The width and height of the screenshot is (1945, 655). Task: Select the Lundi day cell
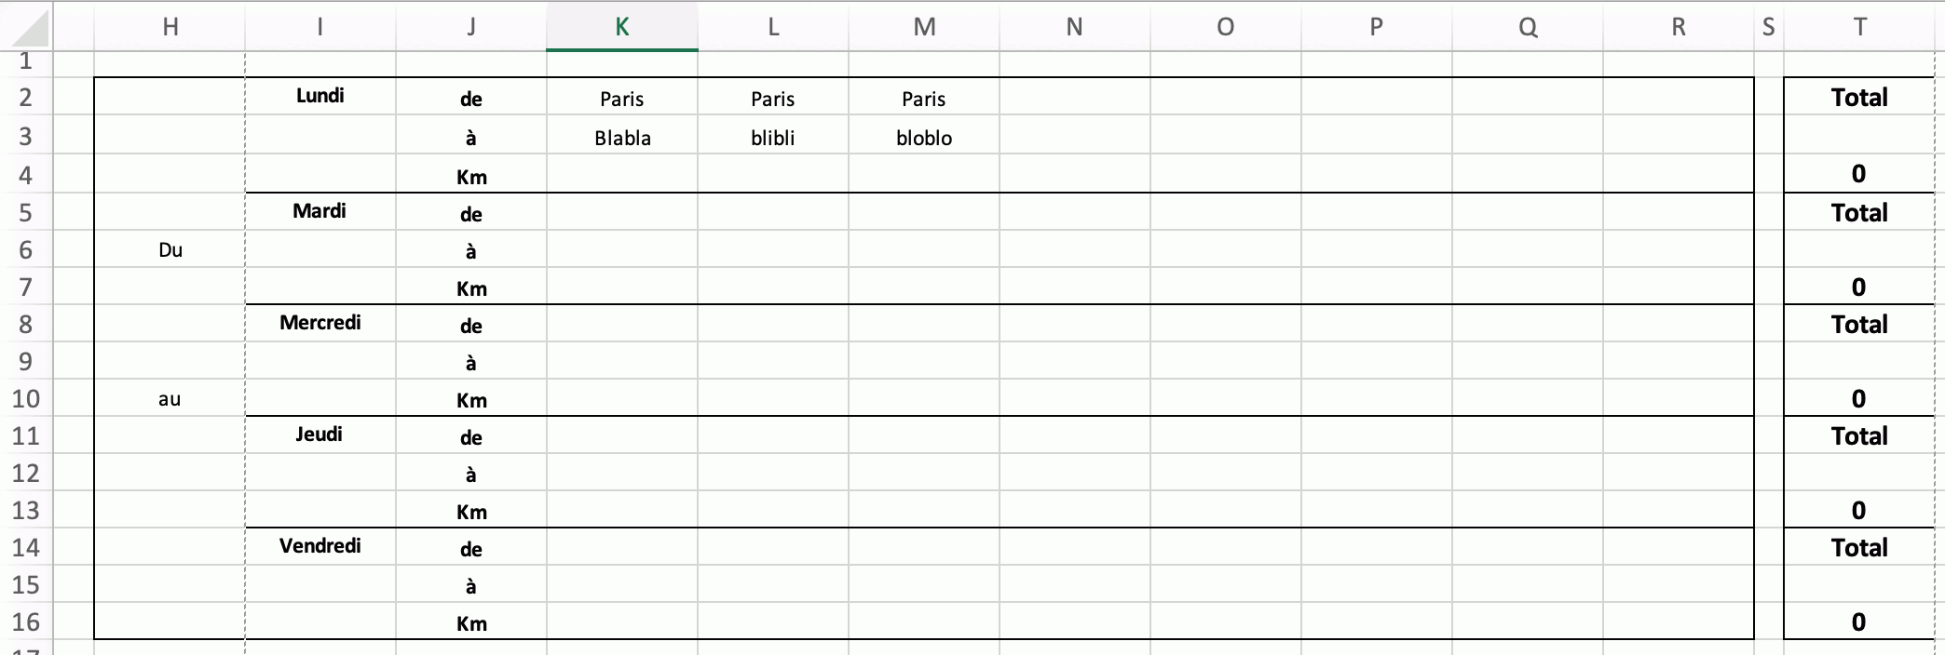[x=320, y=96]
